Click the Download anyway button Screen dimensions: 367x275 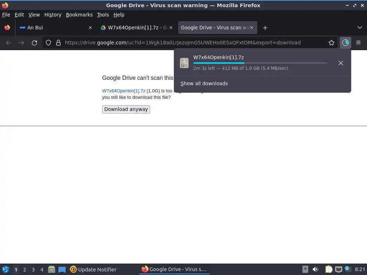126,110
